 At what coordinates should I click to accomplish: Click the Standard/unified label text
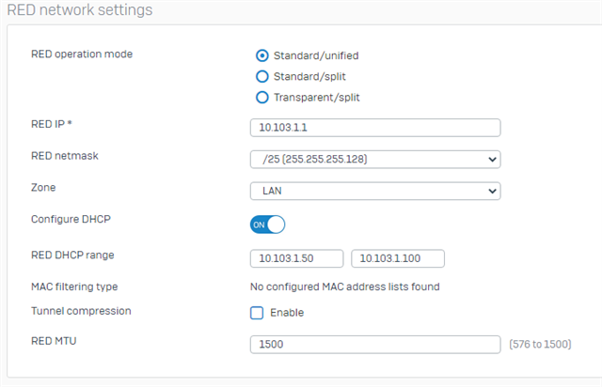316,55
